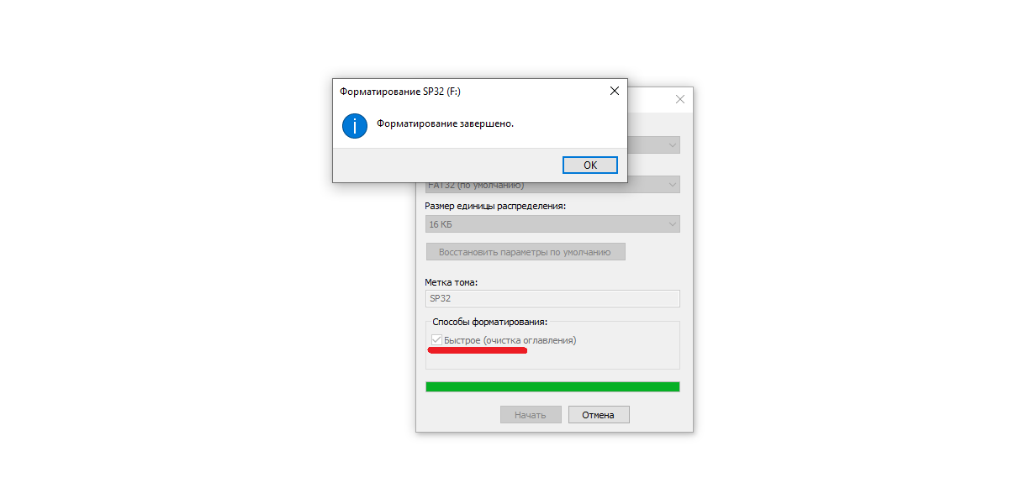Expand the 16 КБ allocation size dropdown

(553, 224)
